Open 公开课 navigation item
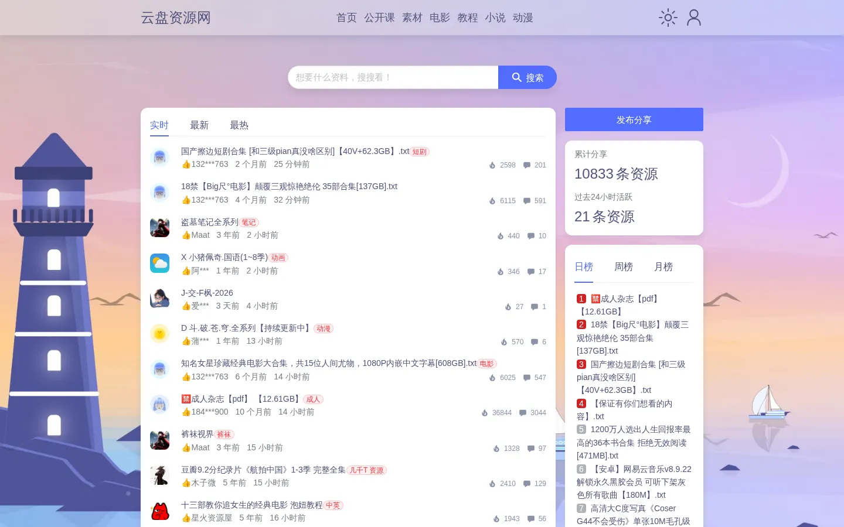The image size is (844, 527). (379, 18)
